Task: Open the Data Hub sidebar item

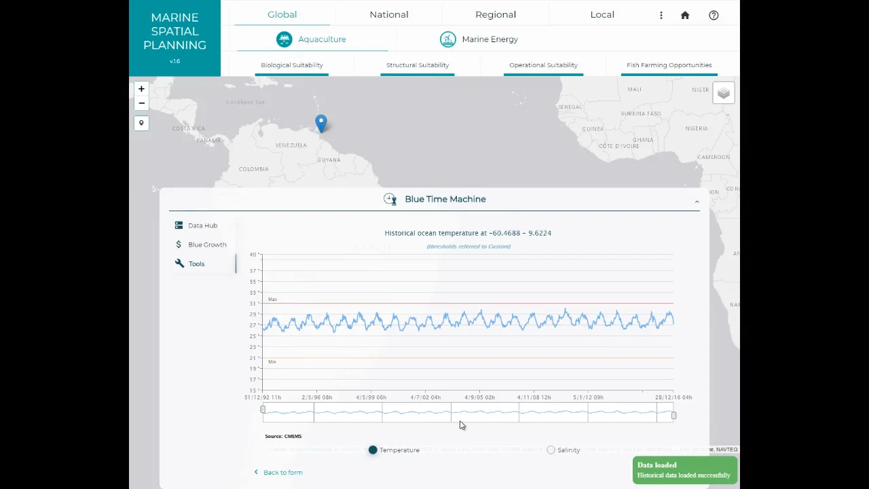Action: tap(202, 225)
